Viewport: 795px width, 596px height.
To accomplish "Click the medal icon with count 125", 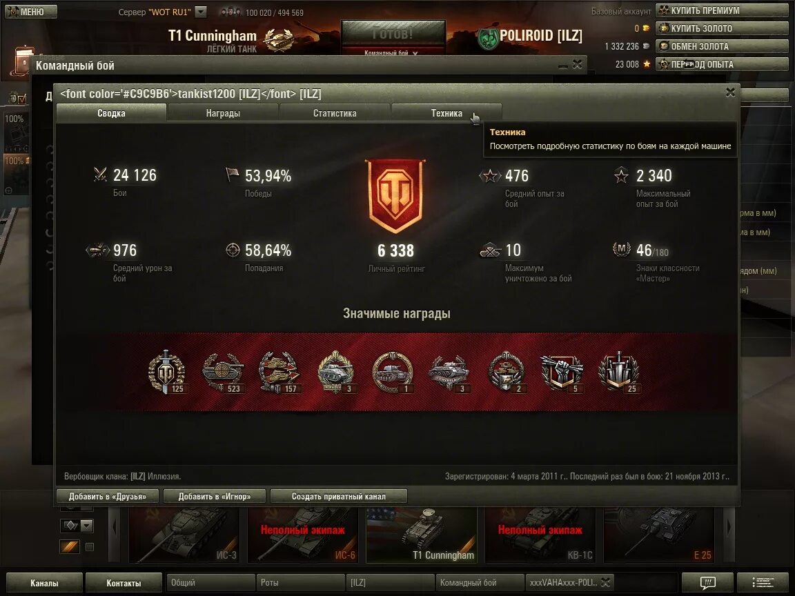I will tap(167, 372).
